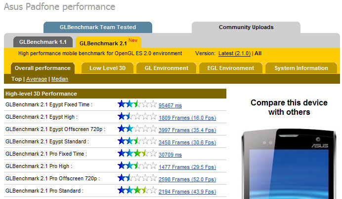Open the 95467 ms Egypt Fixed Time result

click(170, 105)
